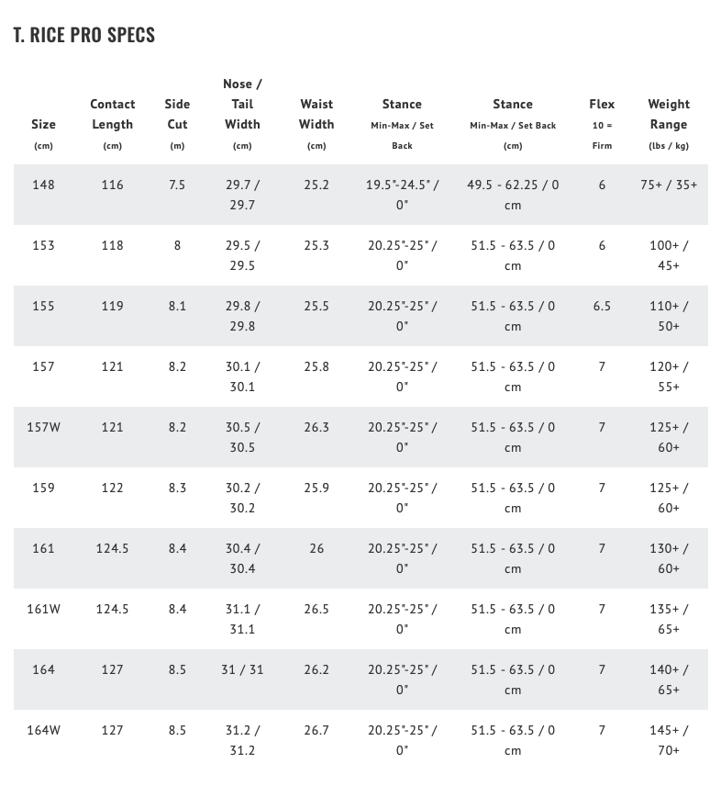Screen dimensions: 721x786
Task: Click the 19.5"-24.5" stance cell
Action: coord(402,194)
